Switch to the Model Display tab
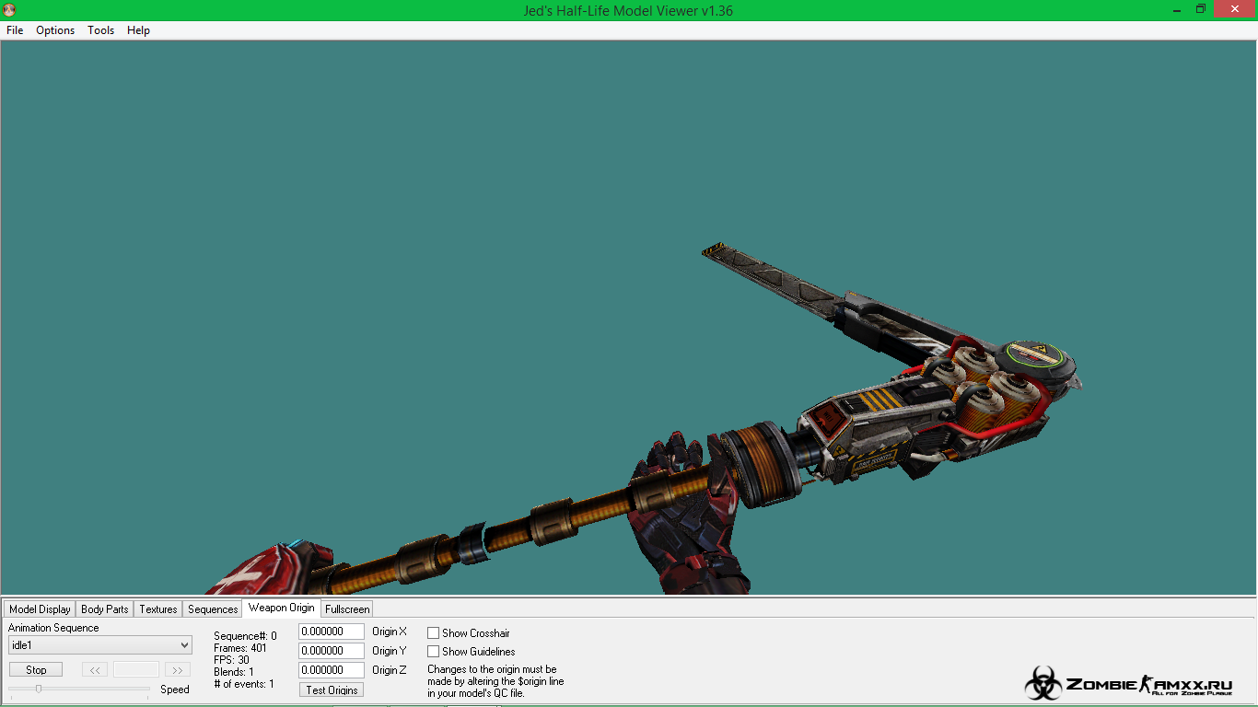This screenshot has height=707, width=1258. point(40,609)
